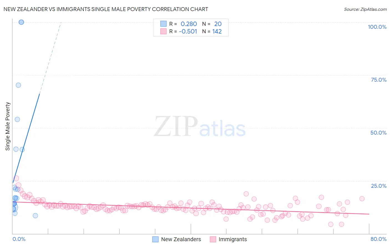Click the N = 20 sample count value
This screenshot has height=247, width=390.
212,24
